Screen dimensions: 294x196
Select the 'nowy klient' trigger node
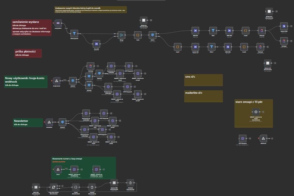click(58, 23)
